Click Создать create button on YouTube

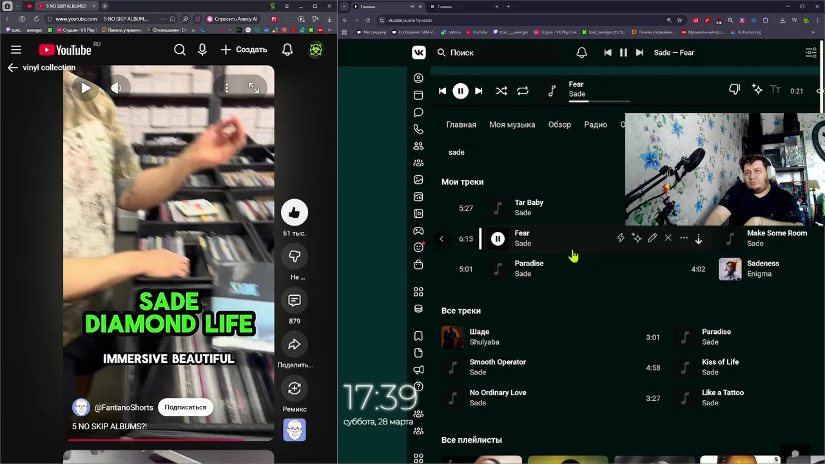244,50
